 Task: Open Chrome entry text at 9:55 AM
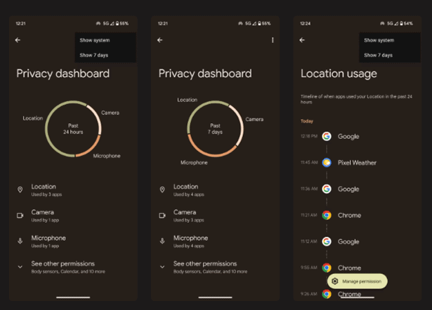[350, 268]
